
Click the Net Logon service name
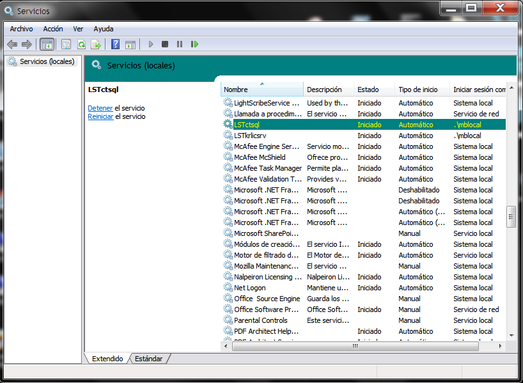(250, 287)
